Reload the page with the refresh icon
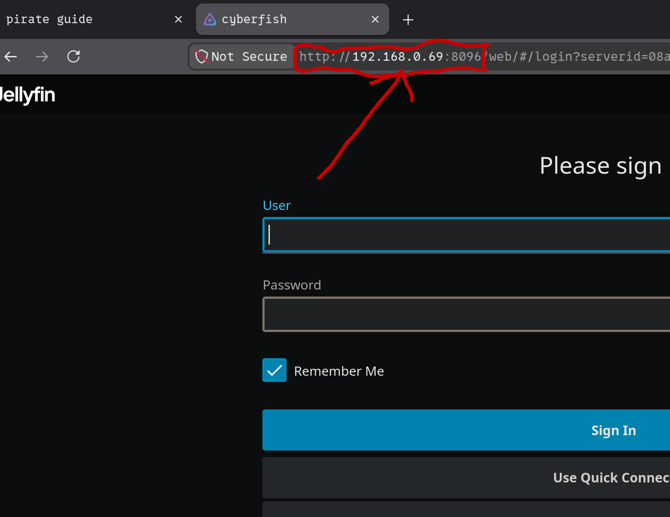Screen dimensions: 670x517 coord(73,56)
